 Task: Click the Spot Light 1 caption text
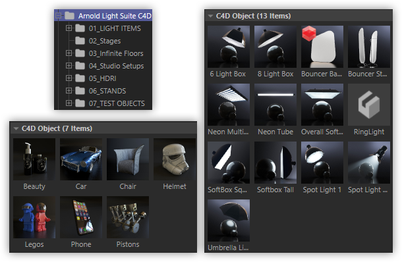point(322,190)
